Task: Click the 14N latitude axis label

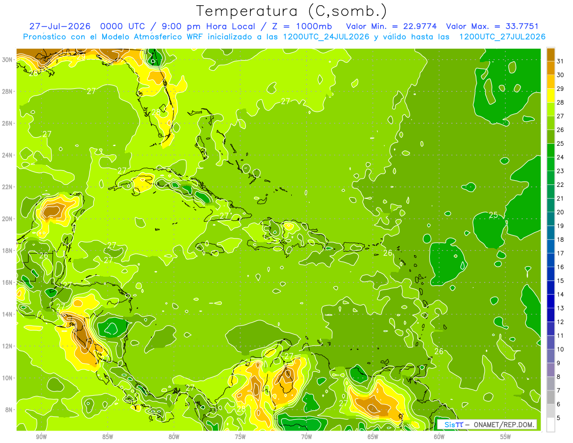Action: (8, 314)
